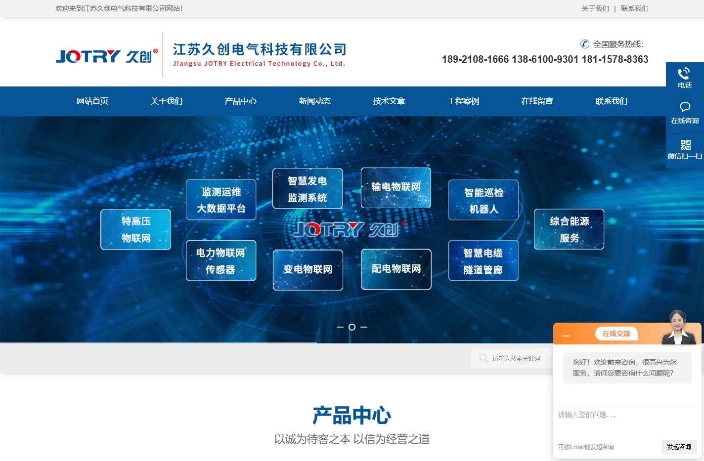The width and height of the screenshot is (704, 461).
Task: Click the chat greeting message bubble
Action: (x=627, y=368)
